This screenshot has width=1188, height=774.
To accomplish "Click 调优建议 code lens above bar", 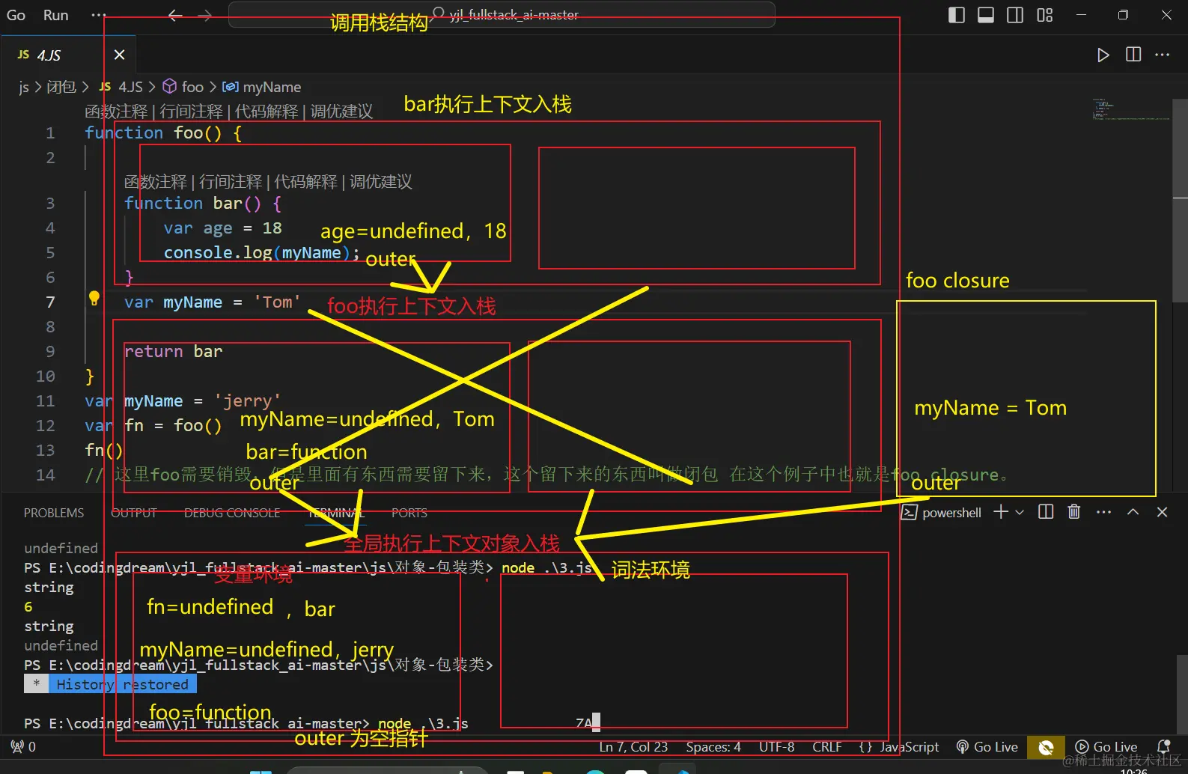I will click(381, 182).
